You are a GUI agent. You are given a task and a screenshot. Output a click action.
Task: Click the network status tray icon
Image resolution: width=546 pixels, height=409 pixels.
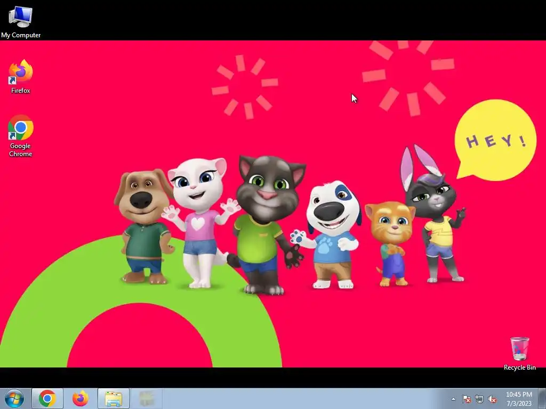tap(479, 399)
